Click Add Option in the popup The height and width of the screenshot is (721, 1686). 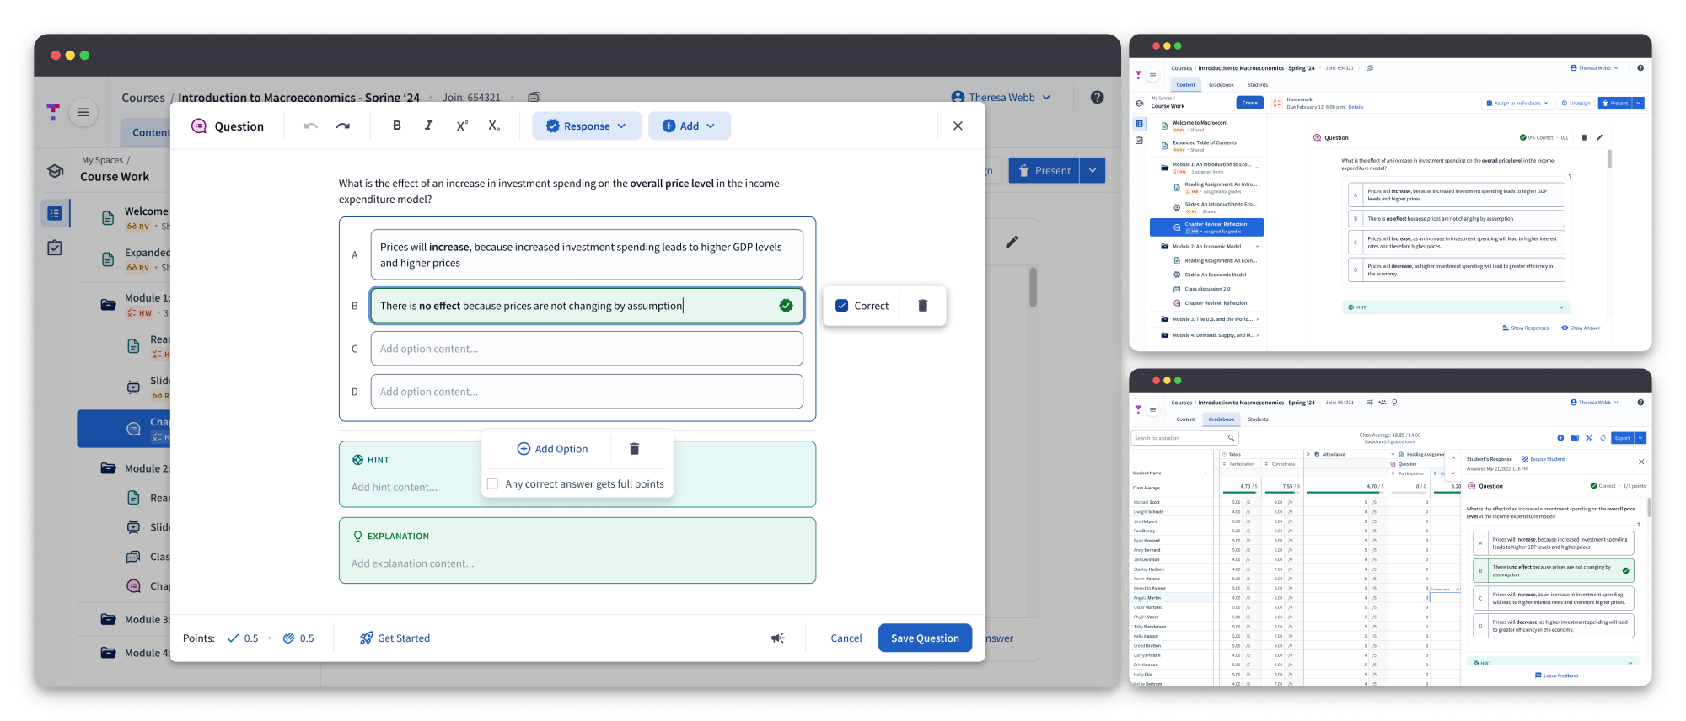pos(552,449)
